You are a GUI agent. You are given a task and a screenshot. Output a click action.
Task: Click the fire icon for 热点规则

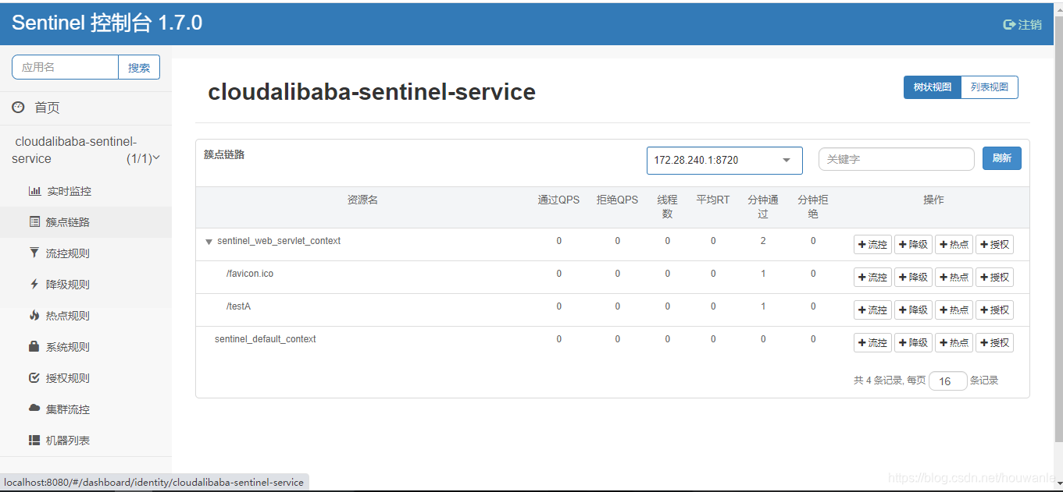[34, 316]
